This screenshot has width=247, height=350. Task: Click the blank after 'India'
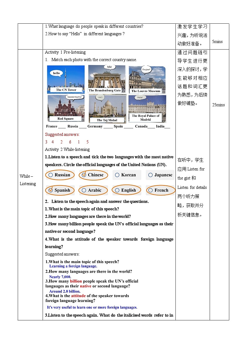click(167, 127)
